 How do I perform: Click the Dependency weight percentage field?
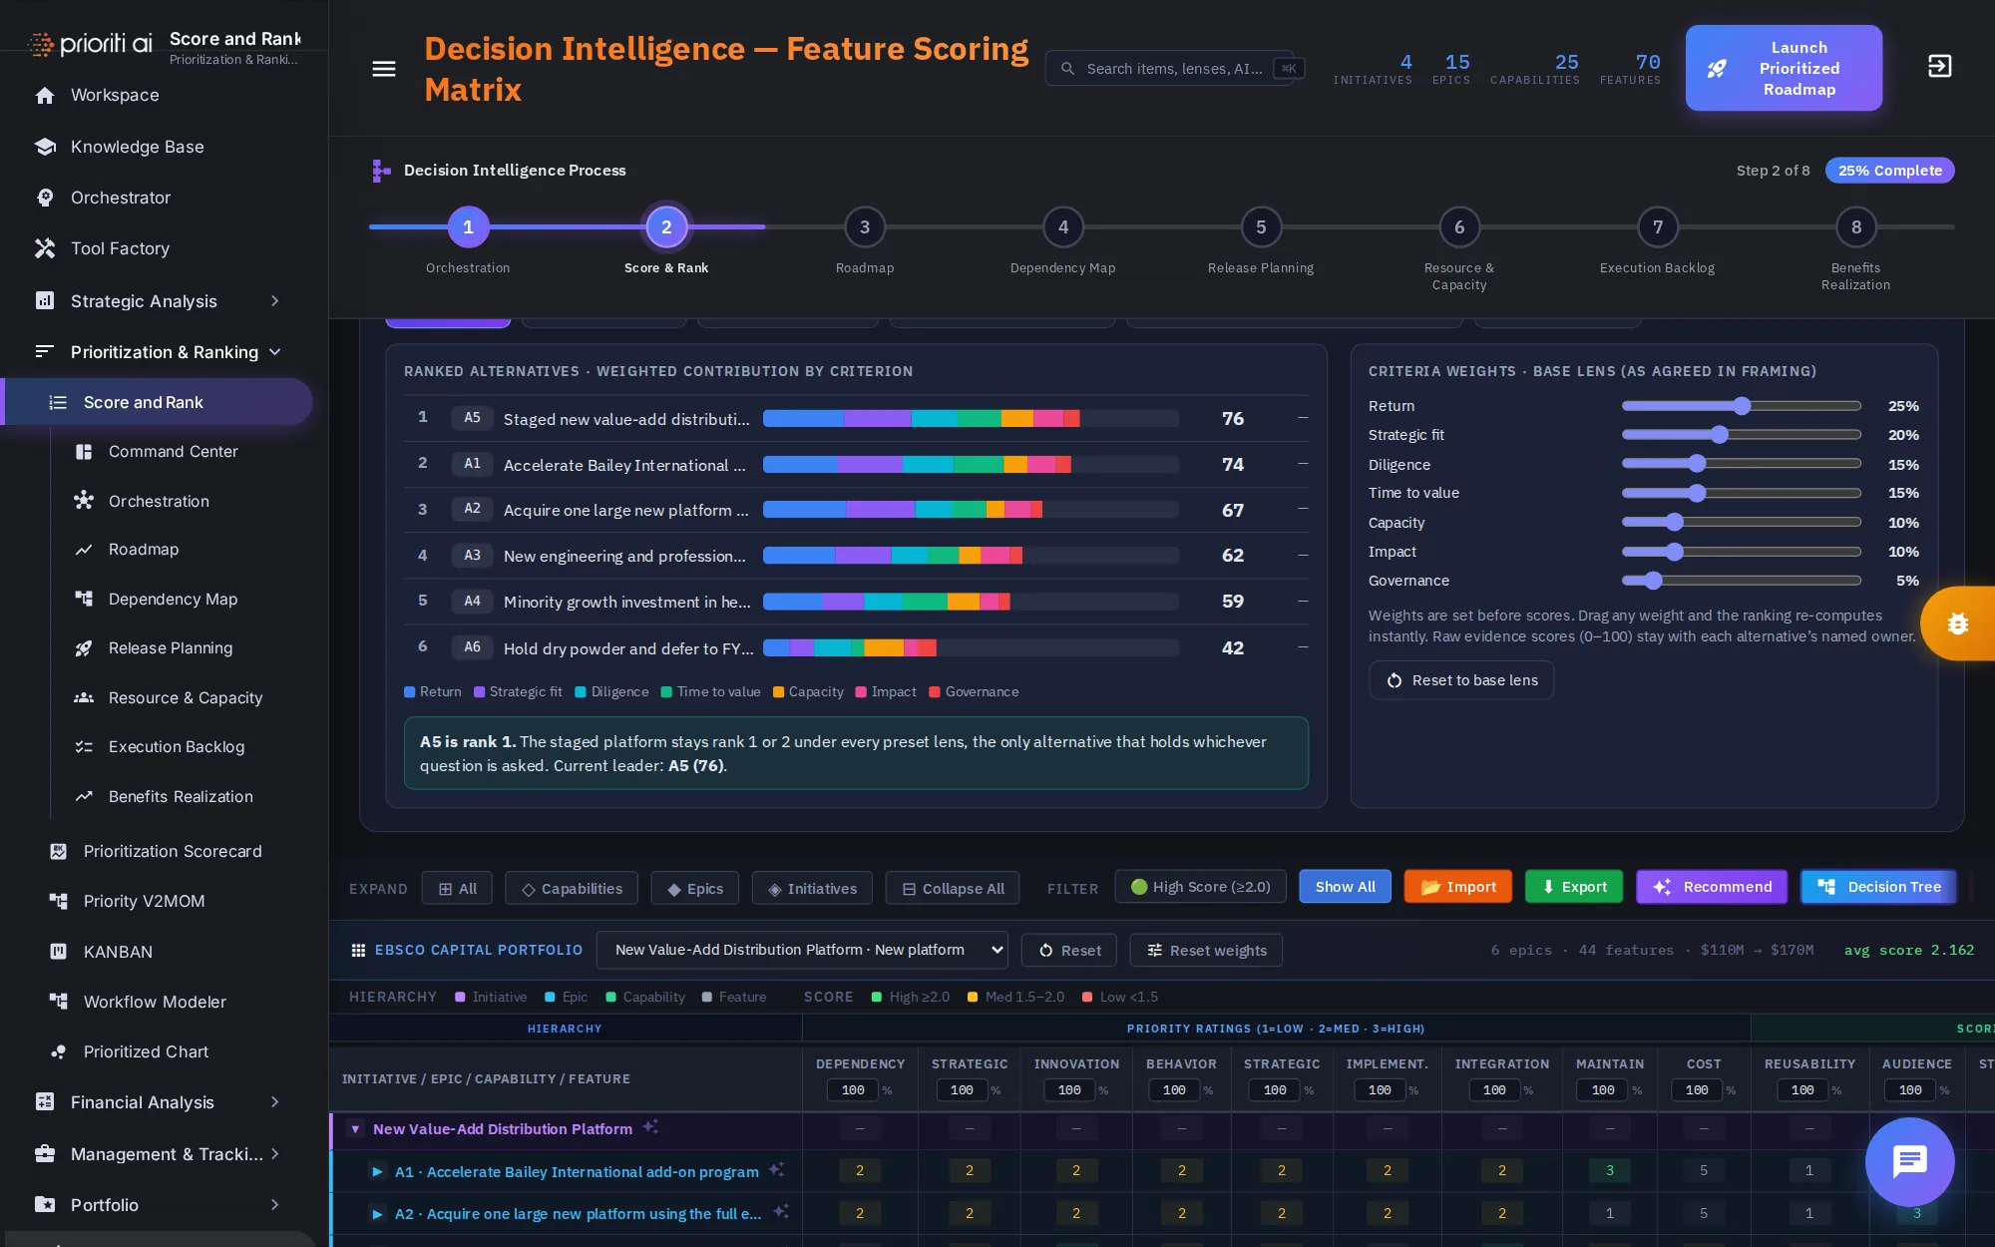pyautogui.click(x=853, y=1090)
